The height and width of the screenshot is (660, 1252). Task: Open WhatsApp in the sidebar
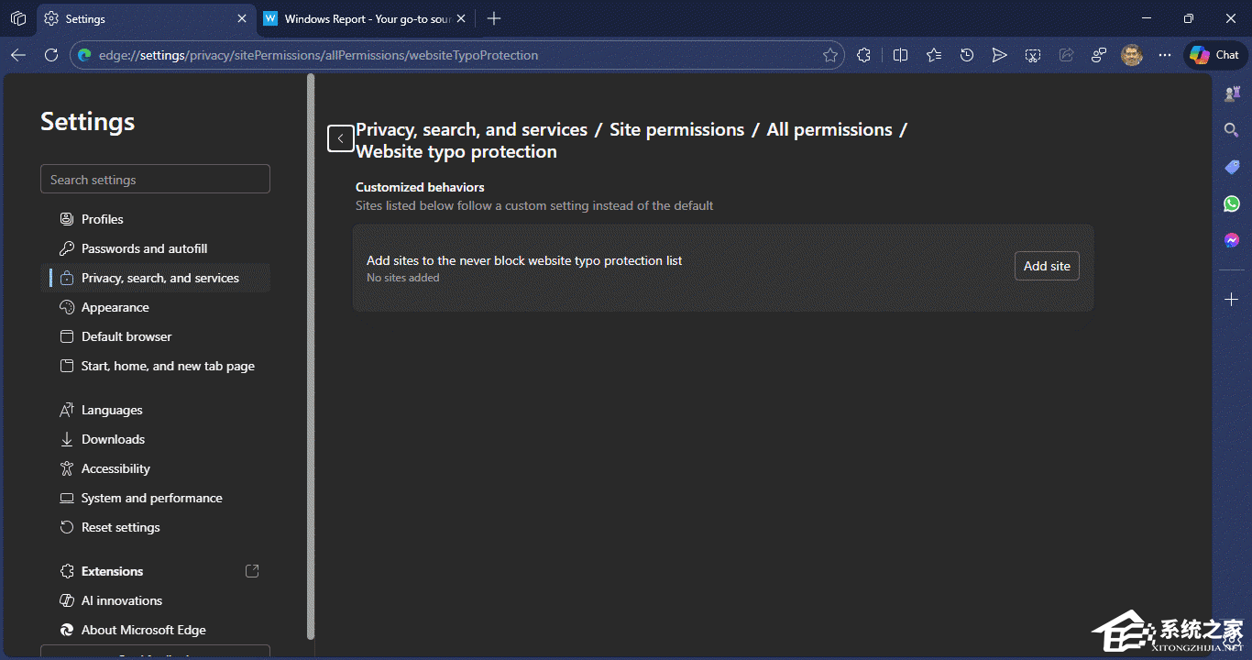1232,203
